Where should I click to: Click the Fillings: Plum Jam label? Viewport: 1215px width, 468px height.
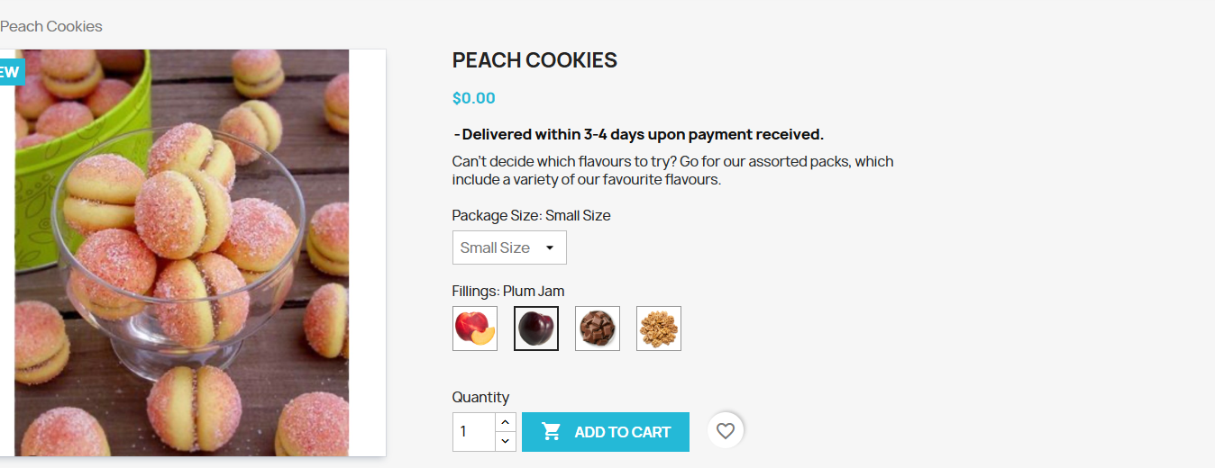[x=508, y=291]
